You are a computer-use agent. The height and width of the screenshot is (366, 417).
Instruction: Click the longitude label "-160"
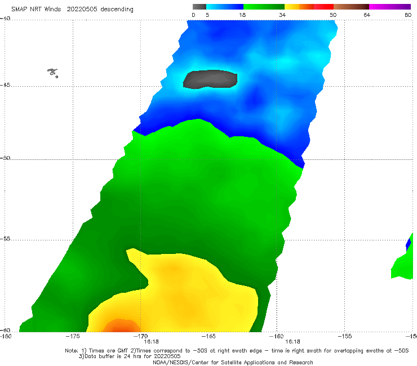tap(277, 337)
